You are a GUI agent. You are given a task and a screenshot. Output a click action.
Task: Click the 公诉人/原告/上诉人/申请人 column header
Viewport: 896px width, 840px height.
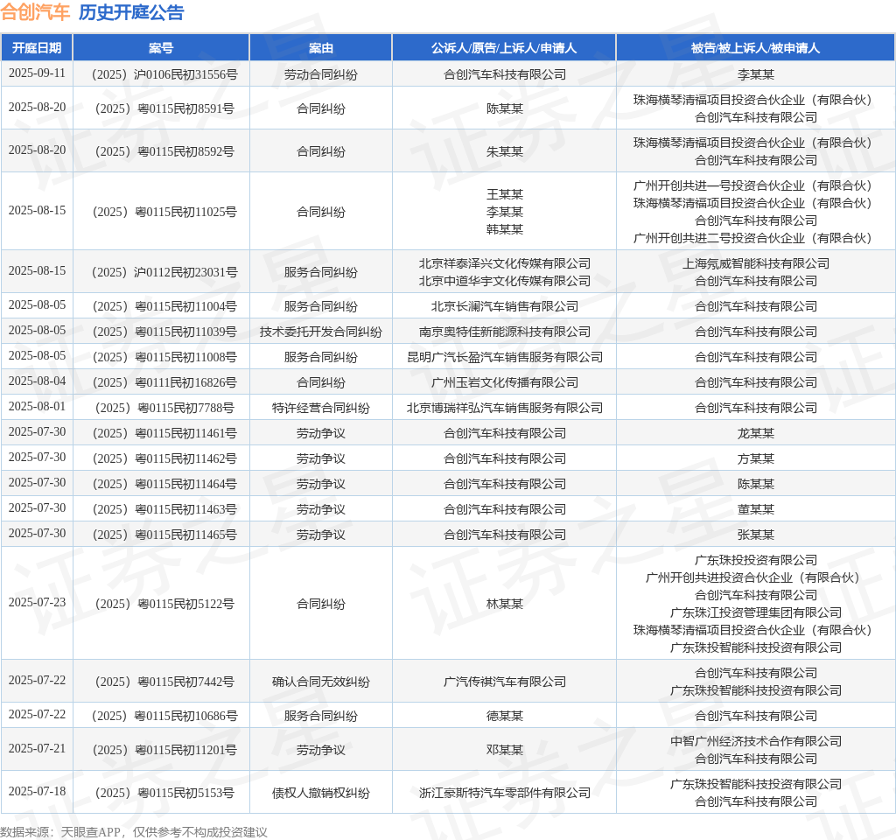504,48
